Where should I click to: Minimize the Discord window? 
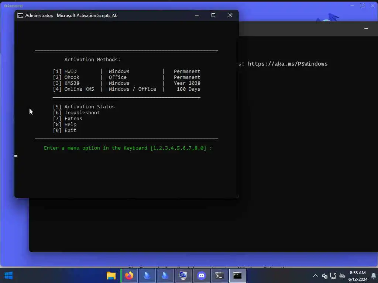(352, 5)
